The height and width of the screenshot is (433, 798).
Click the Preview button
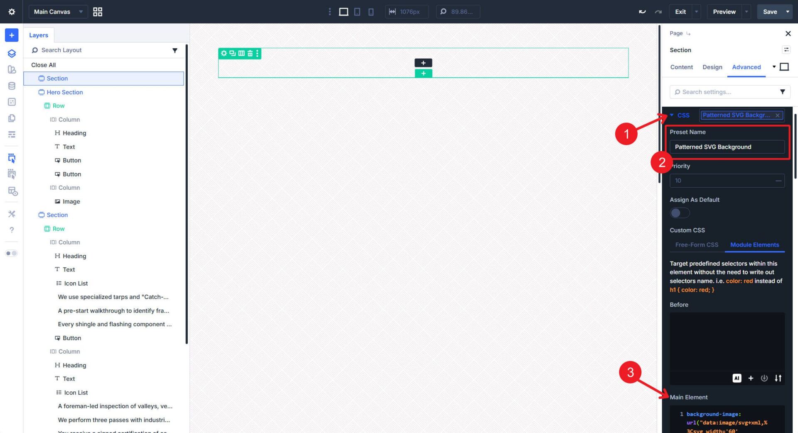click(x=724, y=12)
